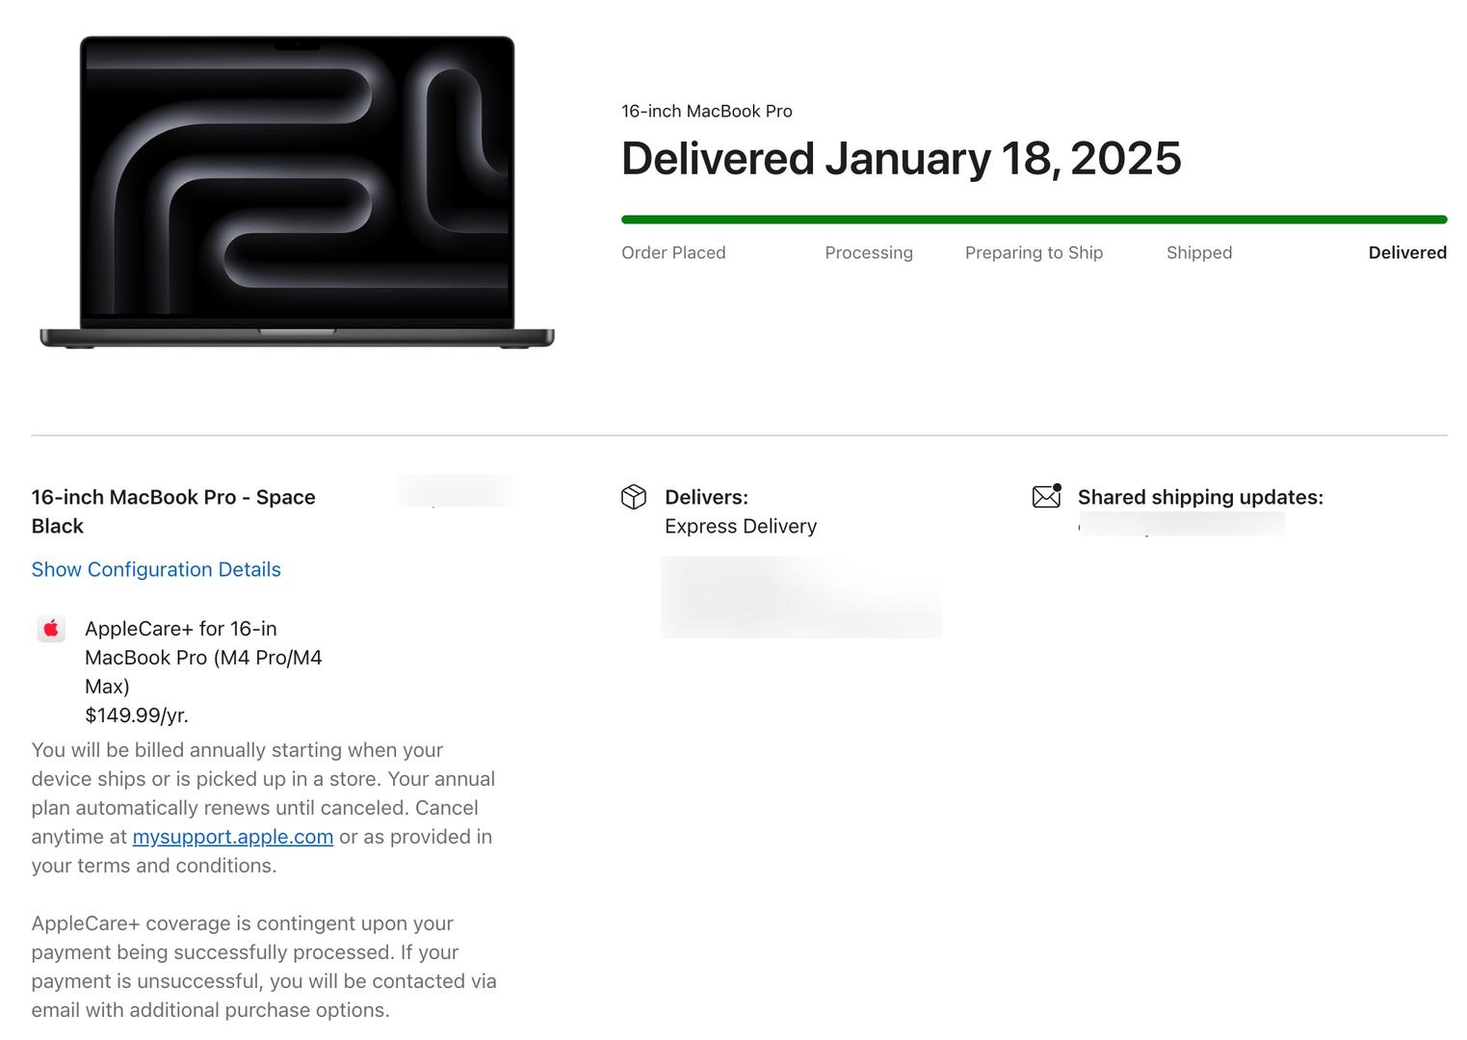
Task: Click the delivery box icon beside Delivers
Action: pyautogui.click(x=634, y=497)
